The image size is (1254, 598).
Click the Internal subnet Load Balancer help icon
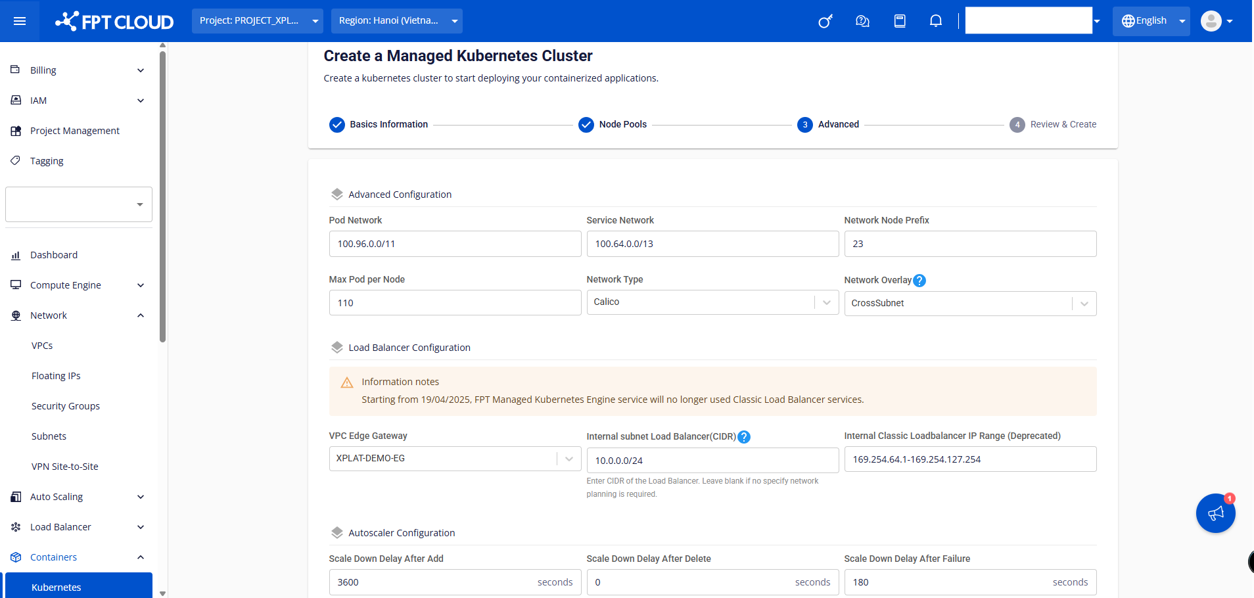coord(744,437)
